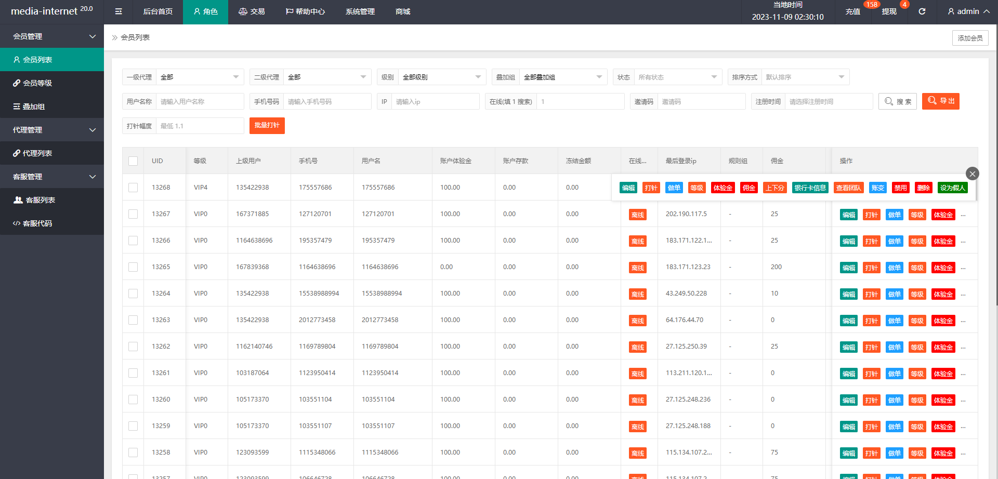Click the 提现 withdrawal notification item
Viewport: 998px width, 479px height.
[x=889, y=11]
